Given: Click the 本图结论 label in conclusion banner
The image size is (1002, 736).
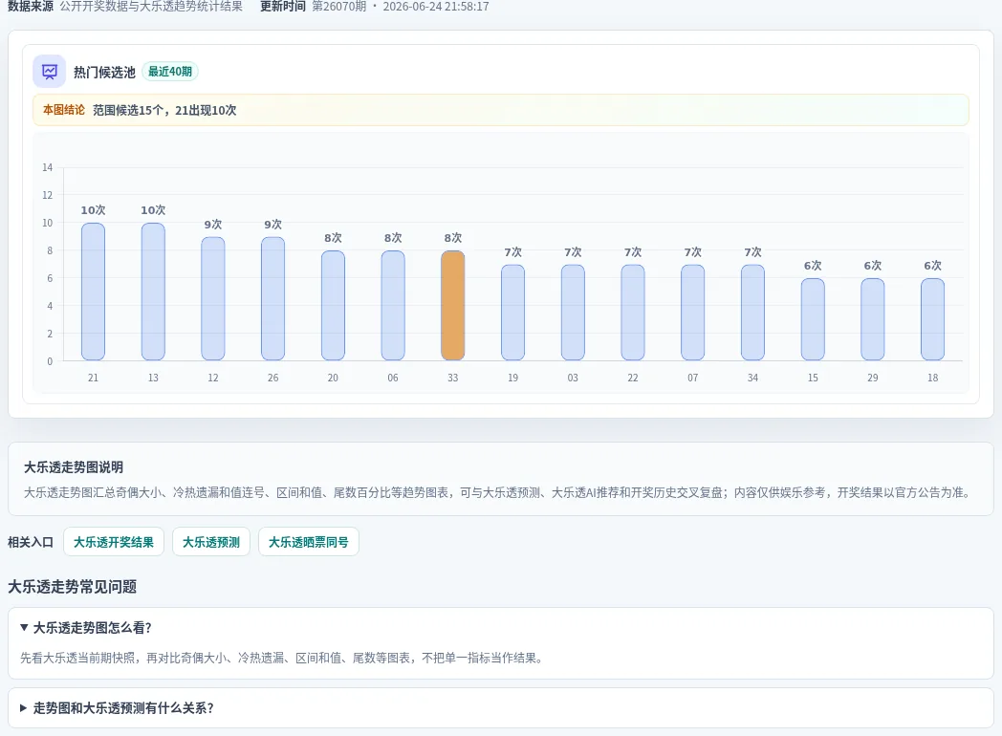Looking at the screenshot, I should click(64, 110).
